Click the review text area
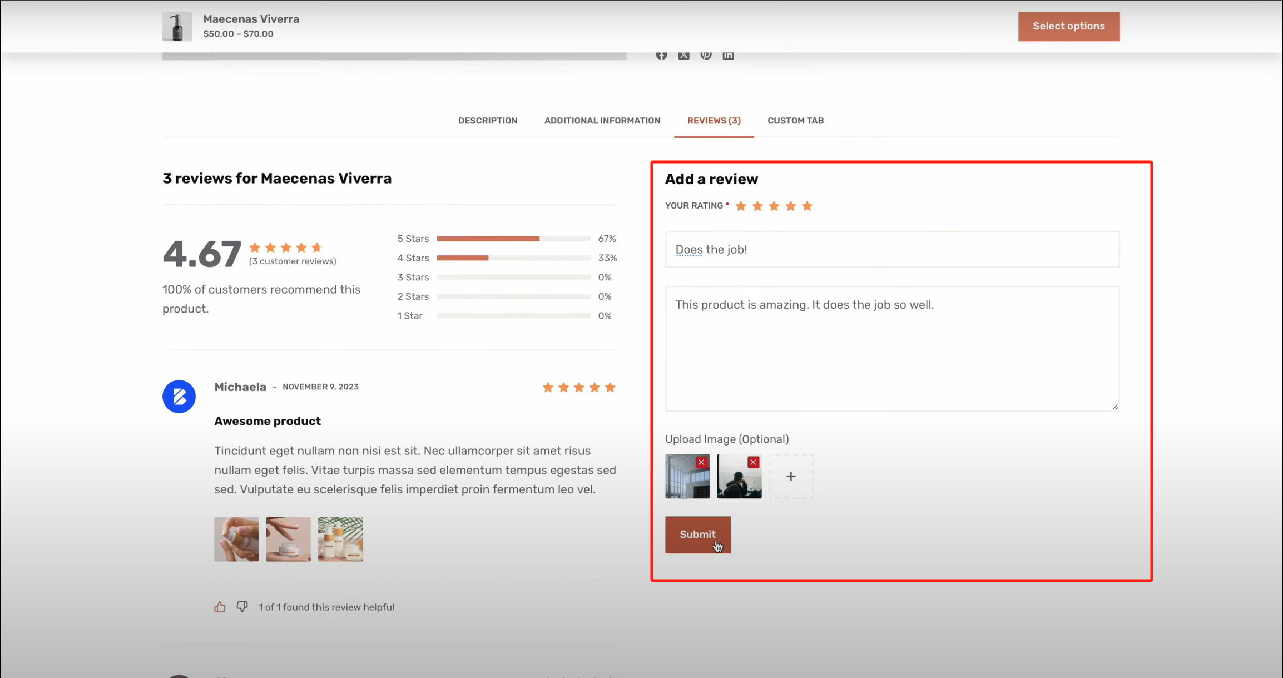1283x678 pixels. (892, 349)
